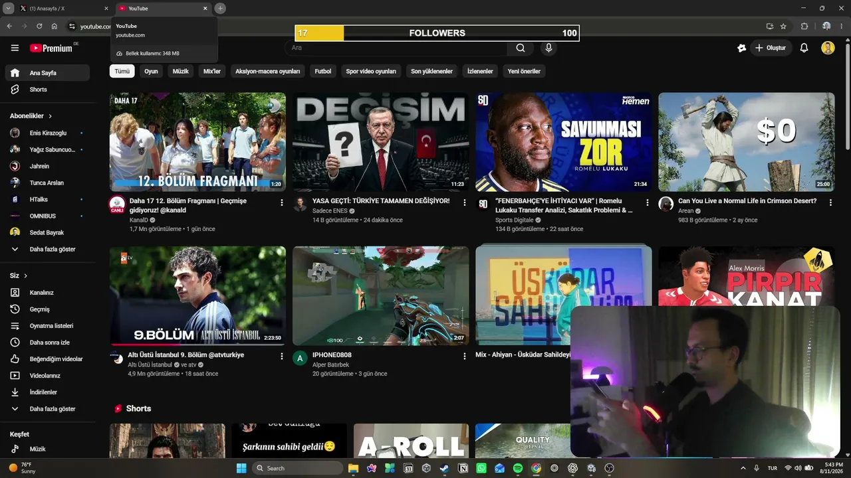Open İndirilenler downloads

point(47,392)
